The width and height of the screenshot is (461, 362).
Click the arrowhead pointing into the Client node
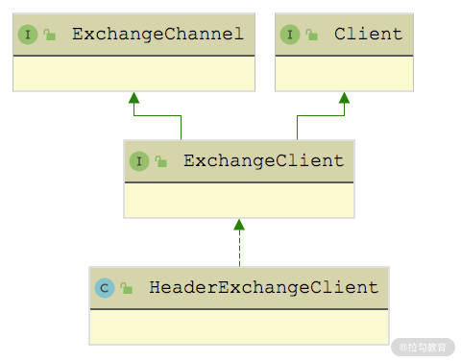point(344,98)
